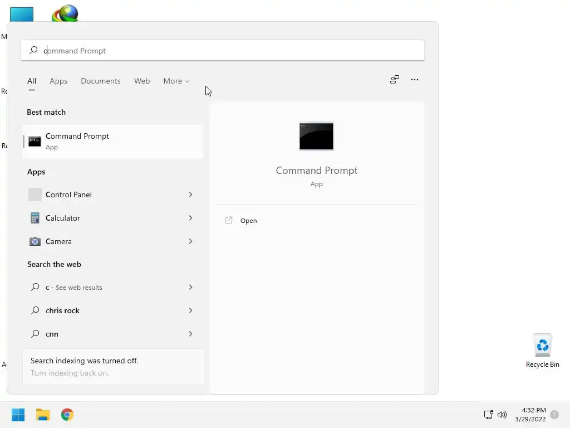Screen dimensions: 570x428
Task: Switch to the Apps tab
Action: point(58,81)
